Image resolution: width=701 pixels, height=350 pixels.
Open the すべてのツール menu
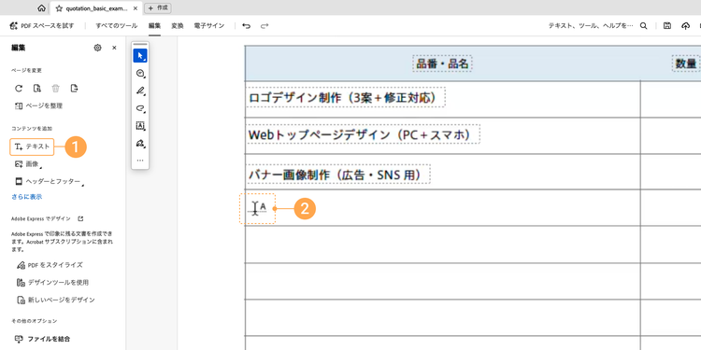point(116,26)
